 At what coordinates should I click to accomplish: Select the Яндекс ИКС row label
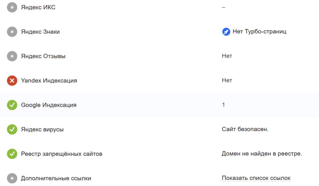click(x=38, y=7)
